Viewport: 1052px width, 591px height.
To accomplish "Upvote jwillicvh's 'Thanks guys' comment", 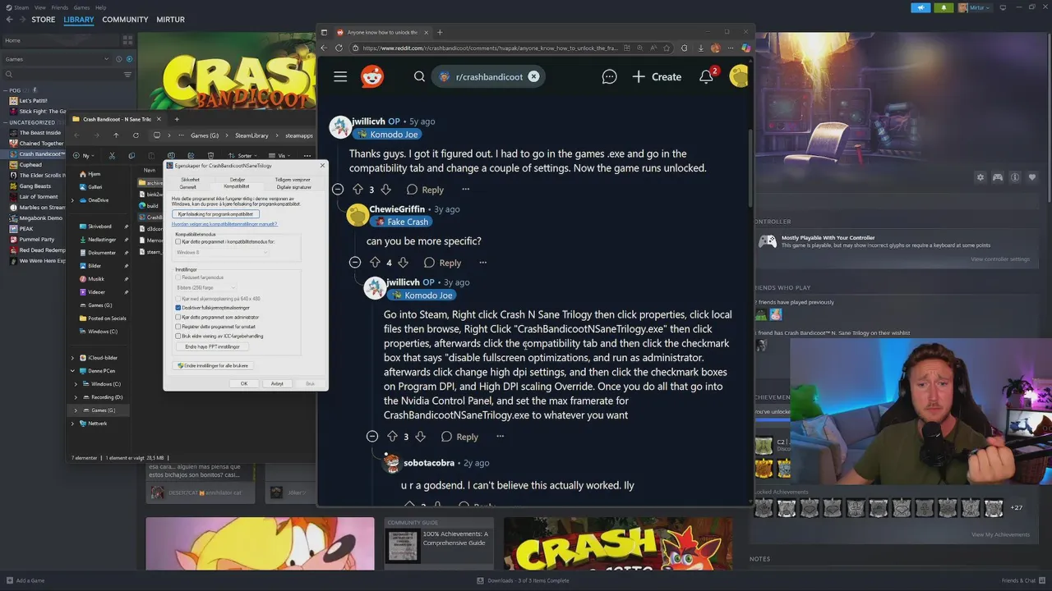I will pyautogui.click(x=358, y=190).
